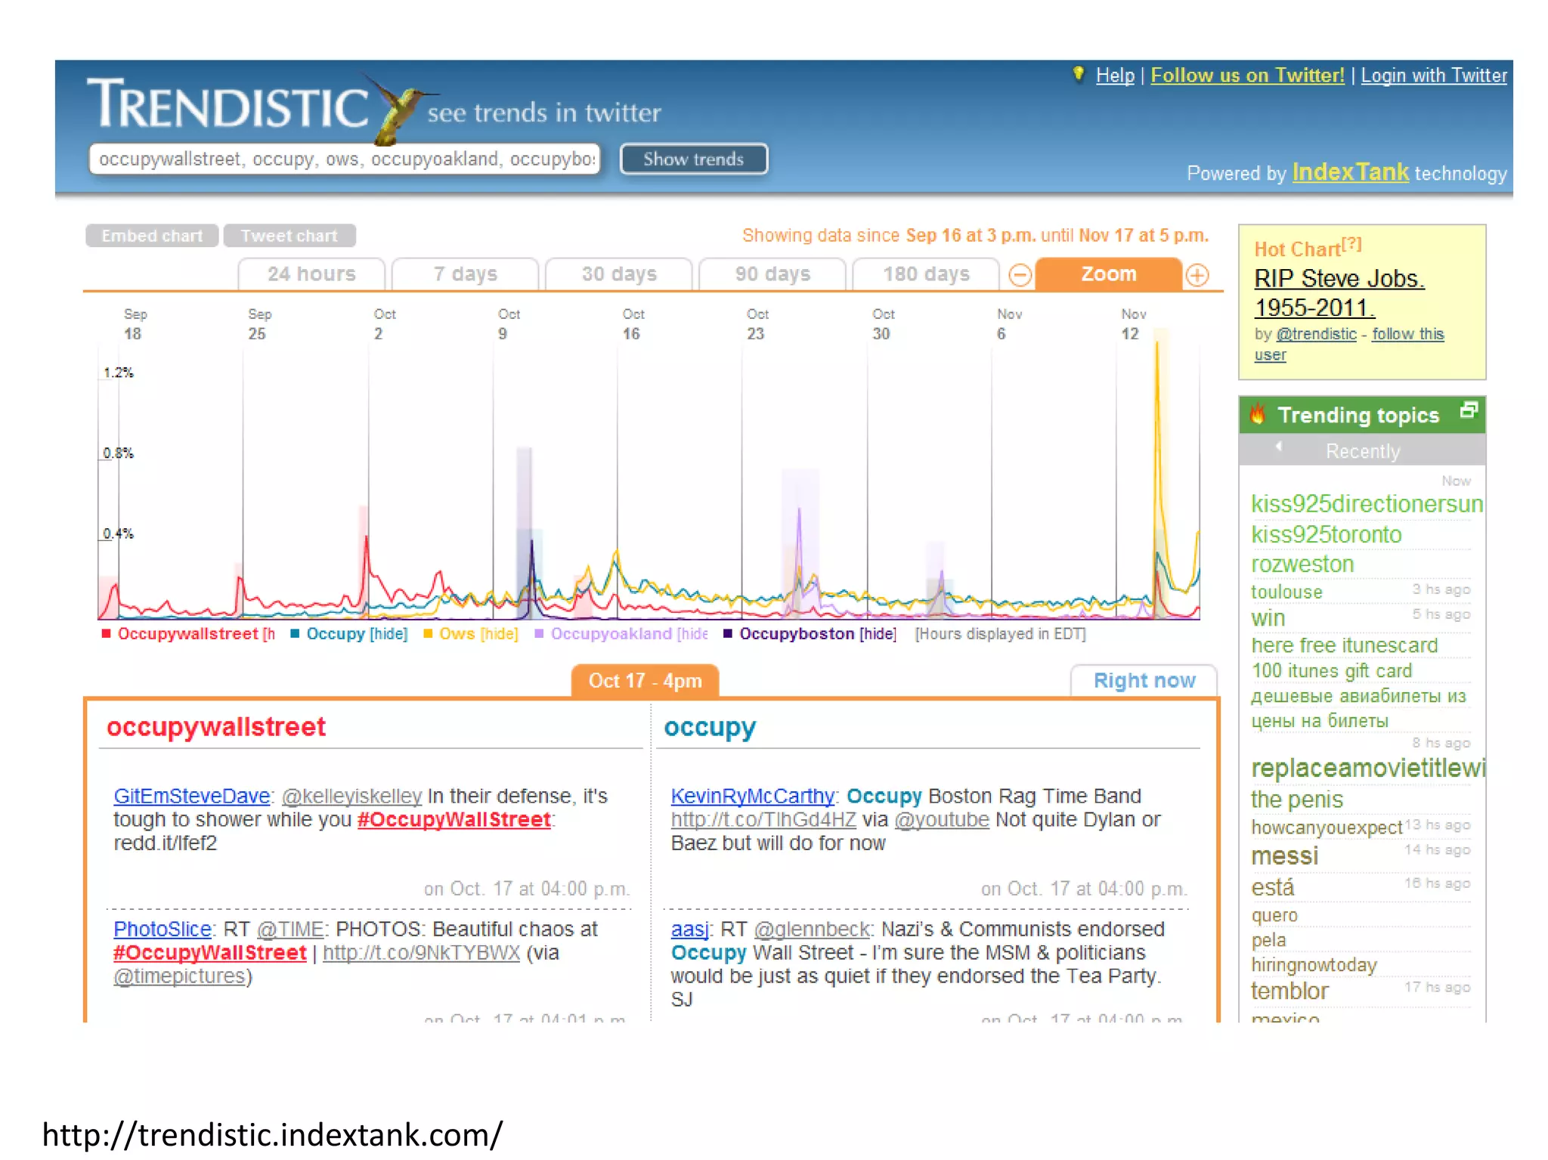
Task: Click the flame icon beside Trending topics
Action: pyautogui.click(x=1258, y=414)
